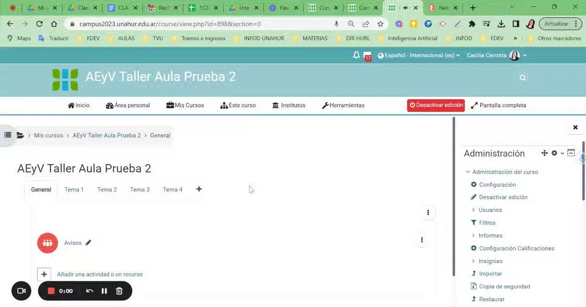Viewport: 586px width, 307px height.
Task: Click the recording camera icon
Action: [22, 291]
